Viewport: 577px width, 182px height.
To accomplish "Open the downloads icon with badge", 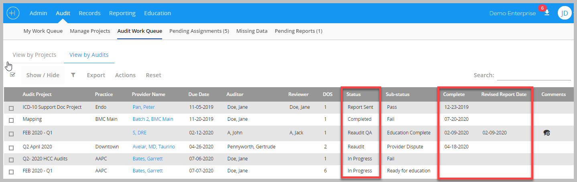I will click(547, 12).
